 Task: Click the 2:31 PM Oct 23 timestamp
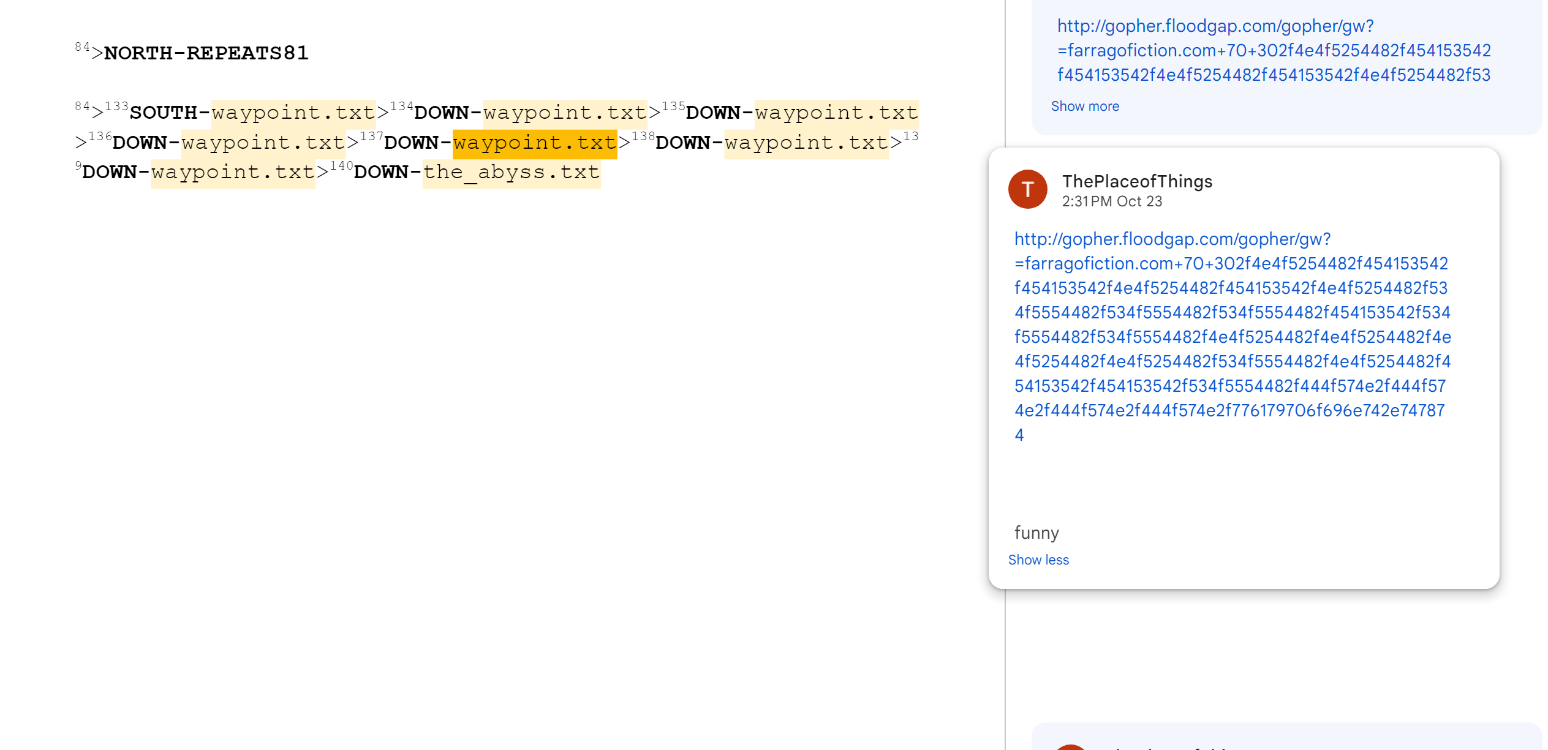pos(1111,201)
